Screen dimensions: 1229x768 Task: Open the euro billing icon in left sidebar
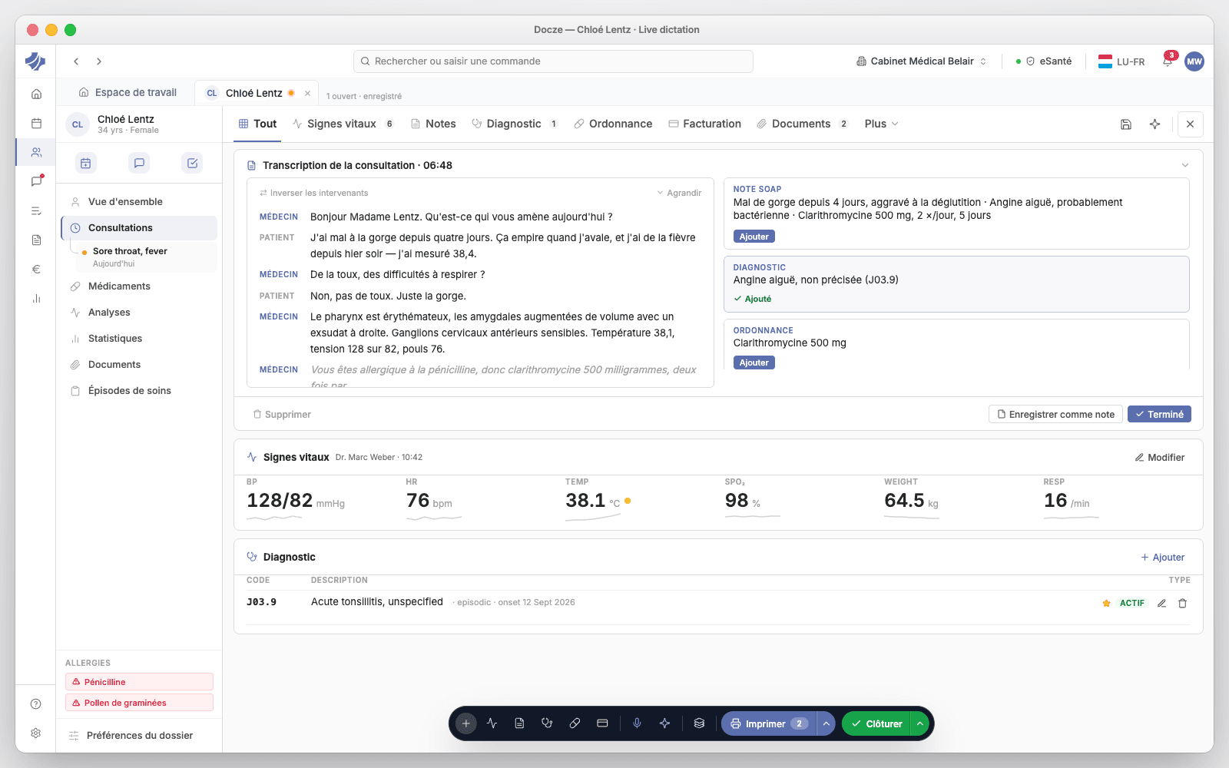click(36, 269)
